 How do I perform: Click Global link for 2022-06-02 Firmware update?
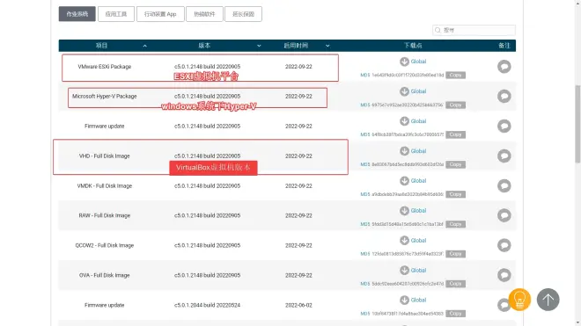[418, 301]
